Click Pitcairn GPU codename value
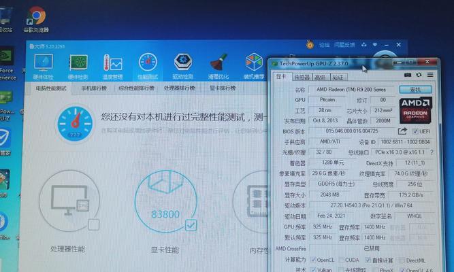454x272 pixels. coord(327,100)
